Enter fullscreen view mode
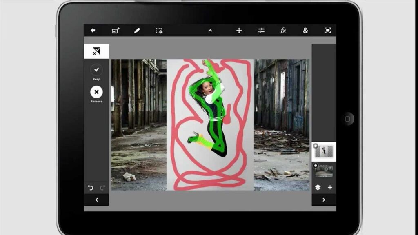Screen dimensions: 418x235 [327, 31]
